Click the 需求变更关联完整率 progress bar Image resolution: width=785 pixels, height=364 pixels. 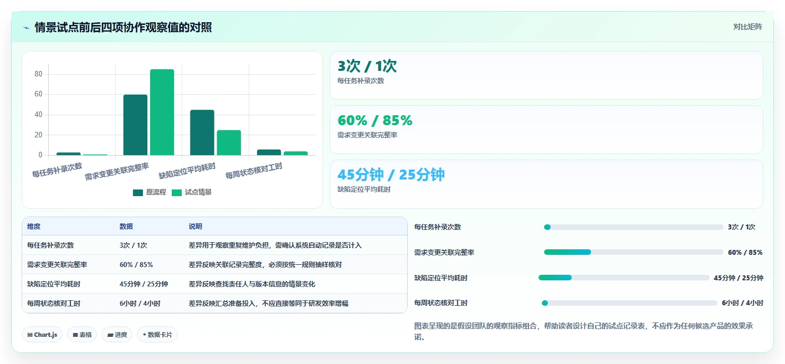pos(634,253)
